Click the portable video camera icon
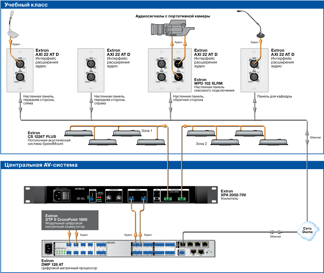This screenshot has height=273, width=324. pos(173,28)
